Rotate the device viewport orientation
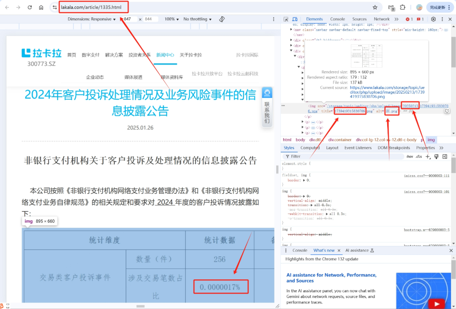The width and height of the screenshot is (456, 309). click(x=222, y=19)
